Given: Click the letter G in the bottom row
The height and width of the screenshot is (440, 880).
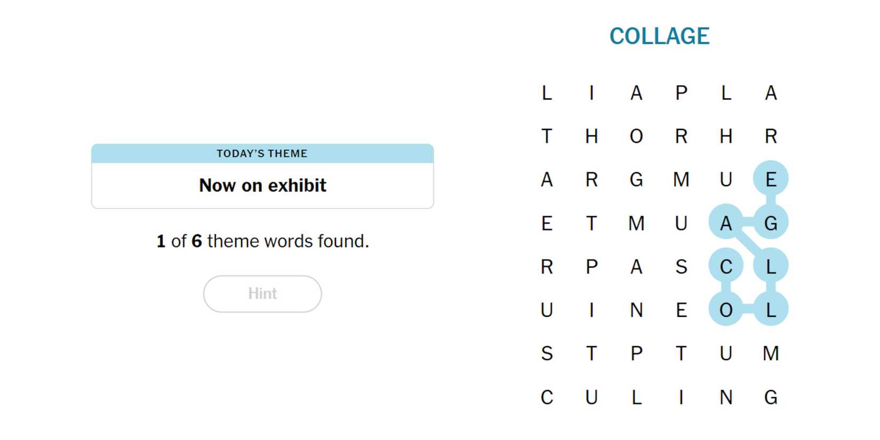Looking at the screenshot, I should pos(771,397).
